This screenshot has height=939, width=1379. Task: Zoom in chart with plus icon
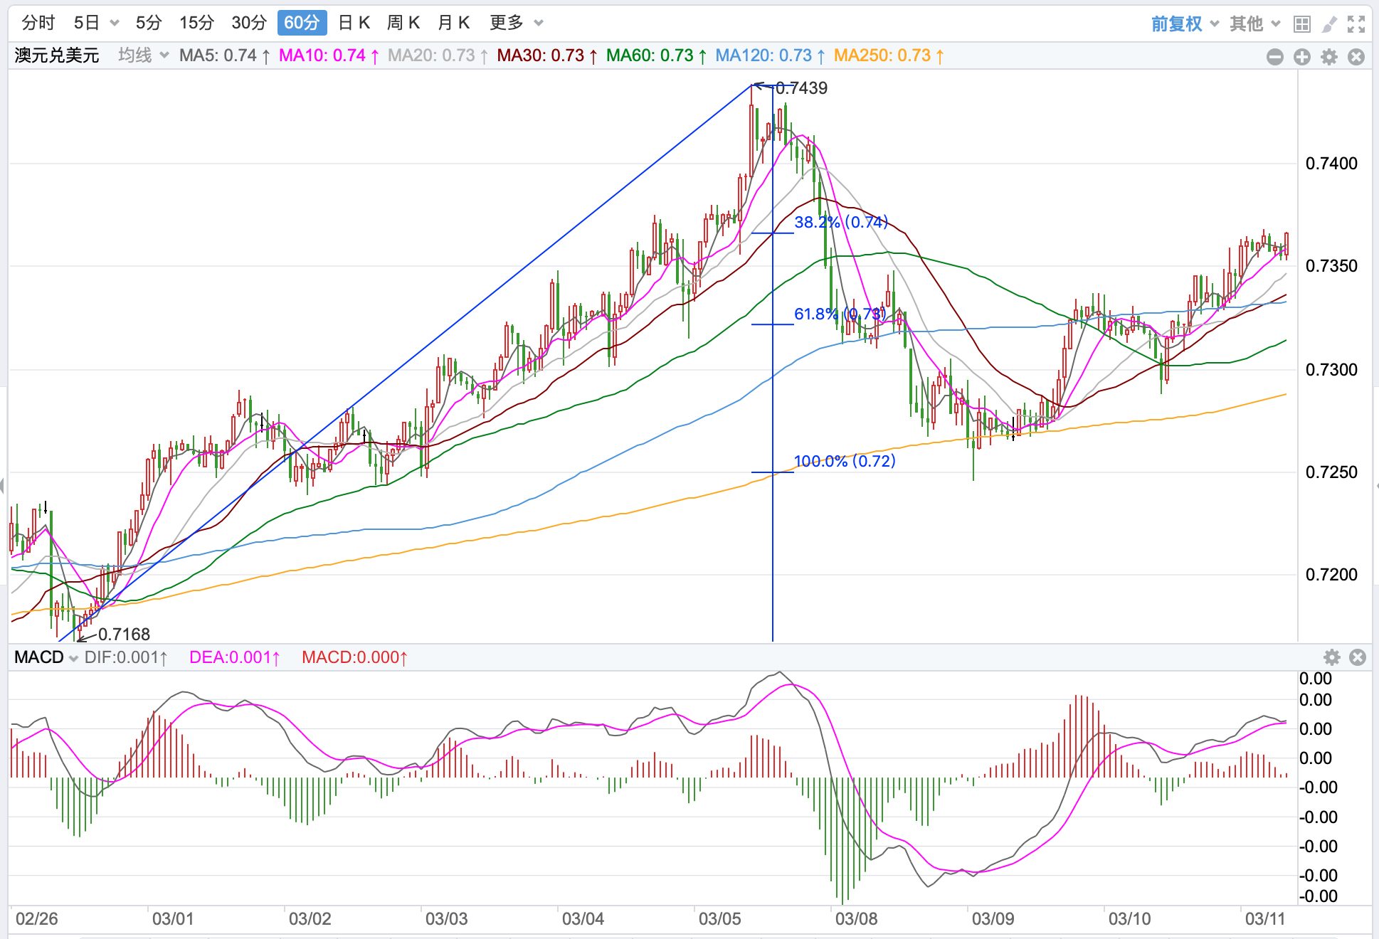click(x=1302, y=57)
